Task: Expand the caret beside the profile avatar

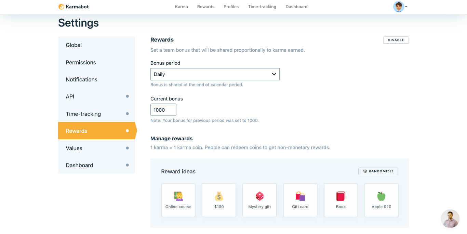Action: [406, 7]
